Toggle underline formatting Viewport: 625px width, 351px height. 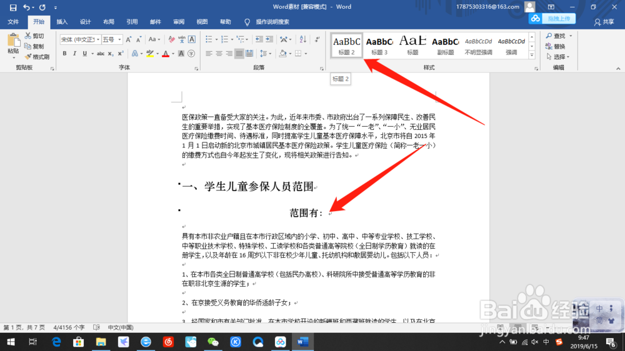pyautogui.click(x=84, y=53)
